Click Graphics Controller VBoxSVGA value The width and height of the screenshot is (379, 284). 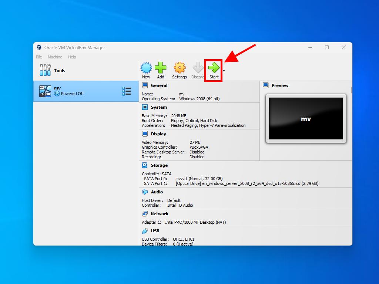199,147
